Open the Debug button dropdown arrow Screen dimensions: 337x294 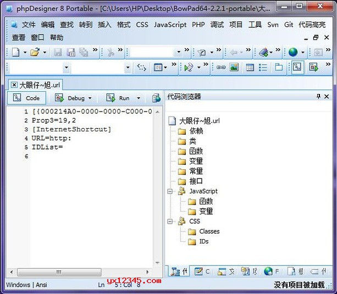[90, 98]
